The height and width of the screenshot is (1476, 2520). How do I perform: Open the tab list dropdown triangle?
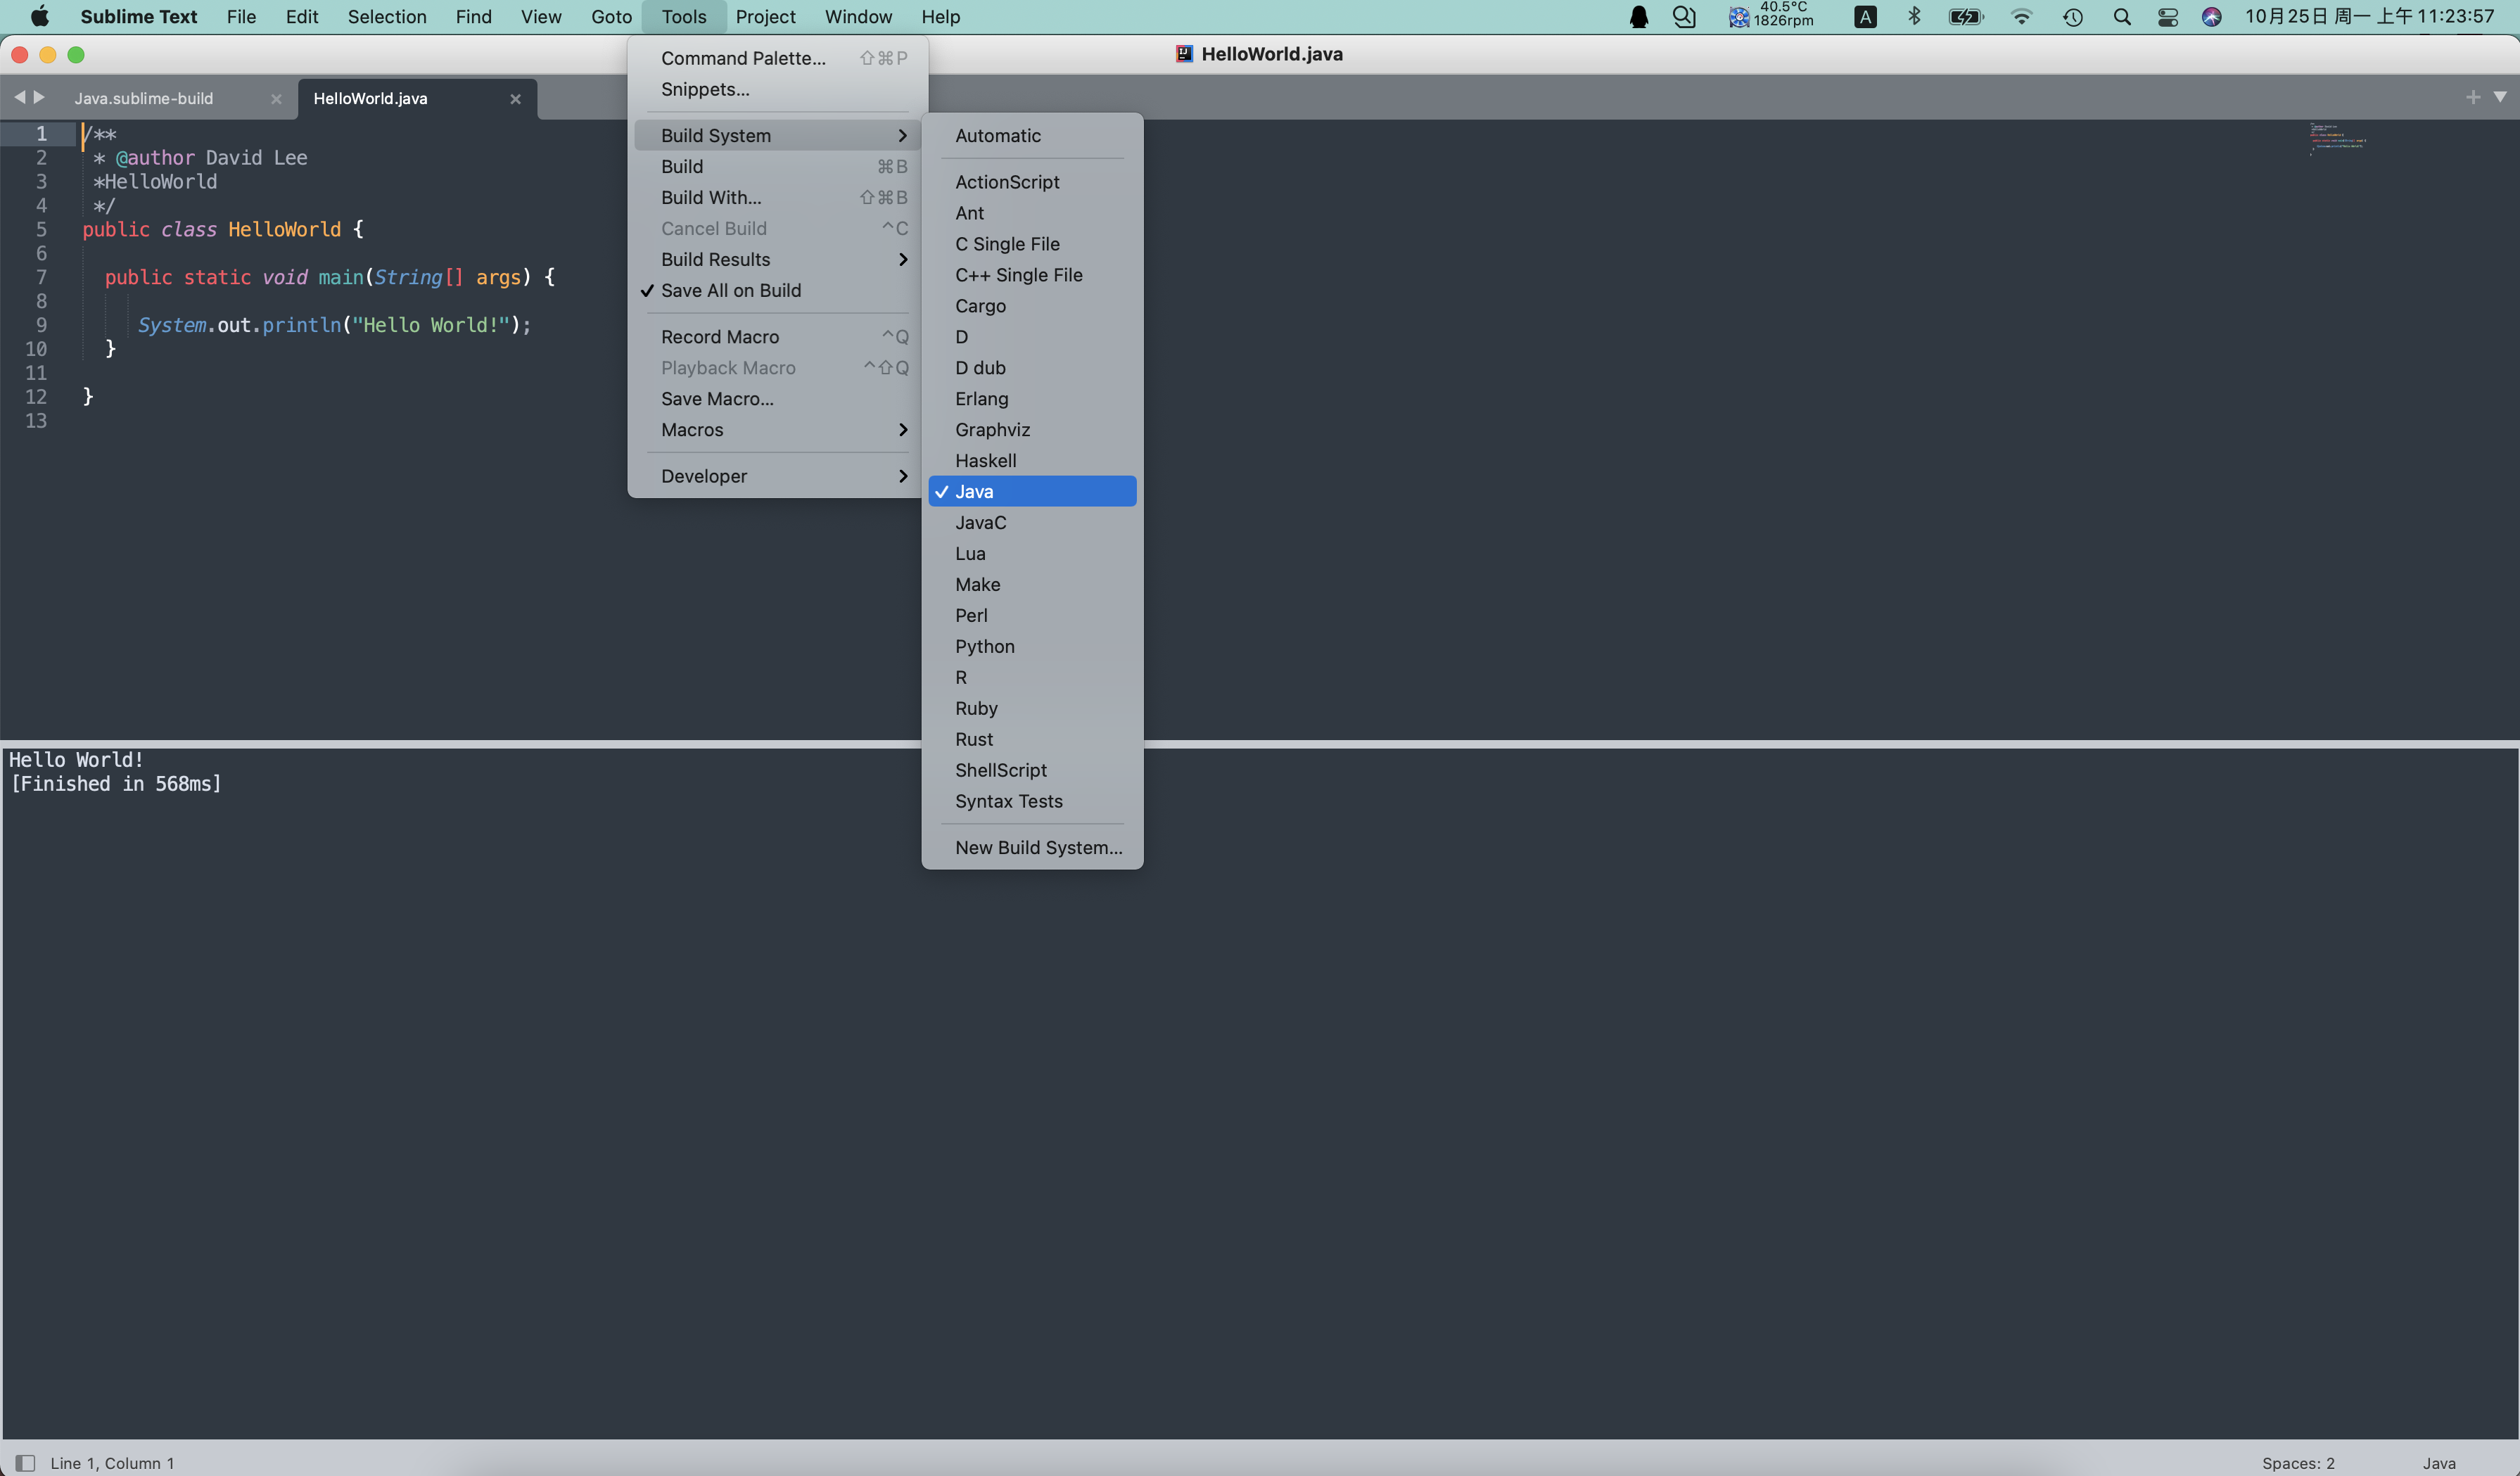click(2499, 97)
